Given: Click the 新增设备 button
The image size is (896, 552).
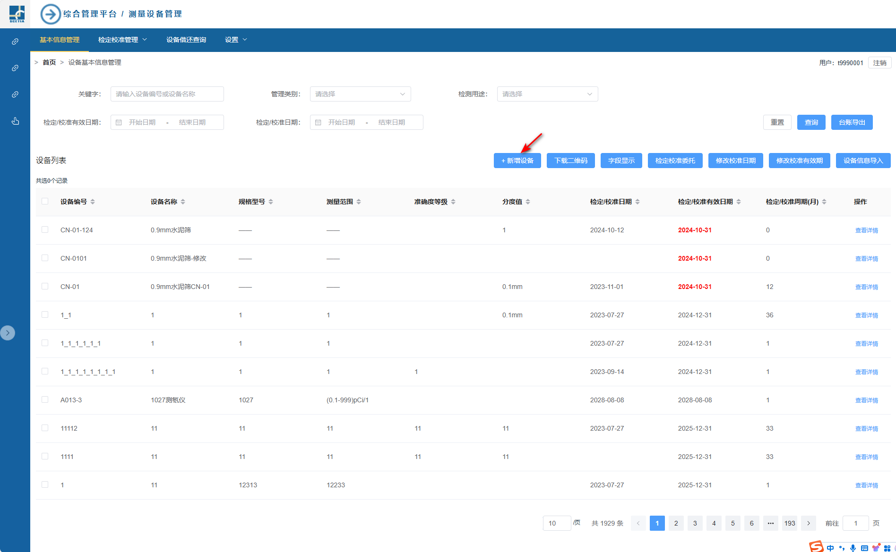Looking at the screenshot, I should click(x=517, y=161).
